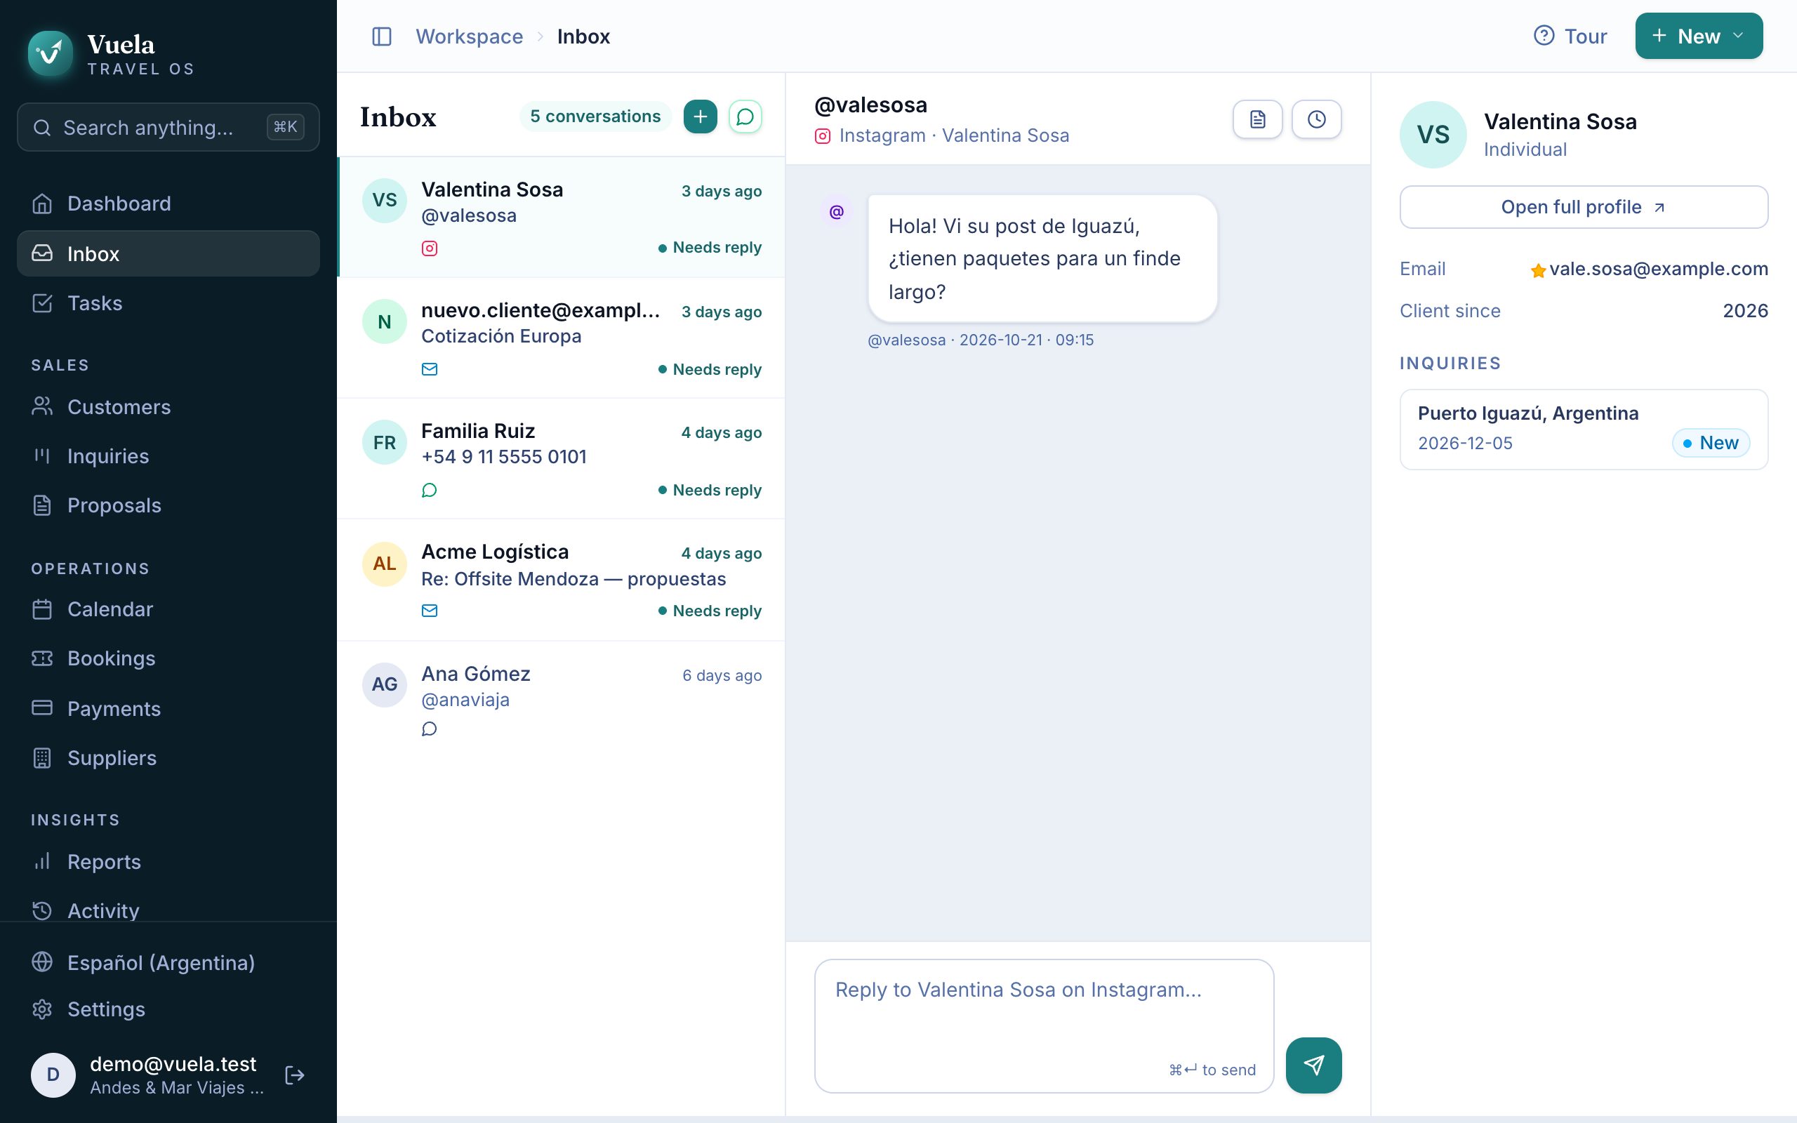1797x1123 pixels.
Task: Open Familia Ruiz conversation
Action: click(562, 458)
